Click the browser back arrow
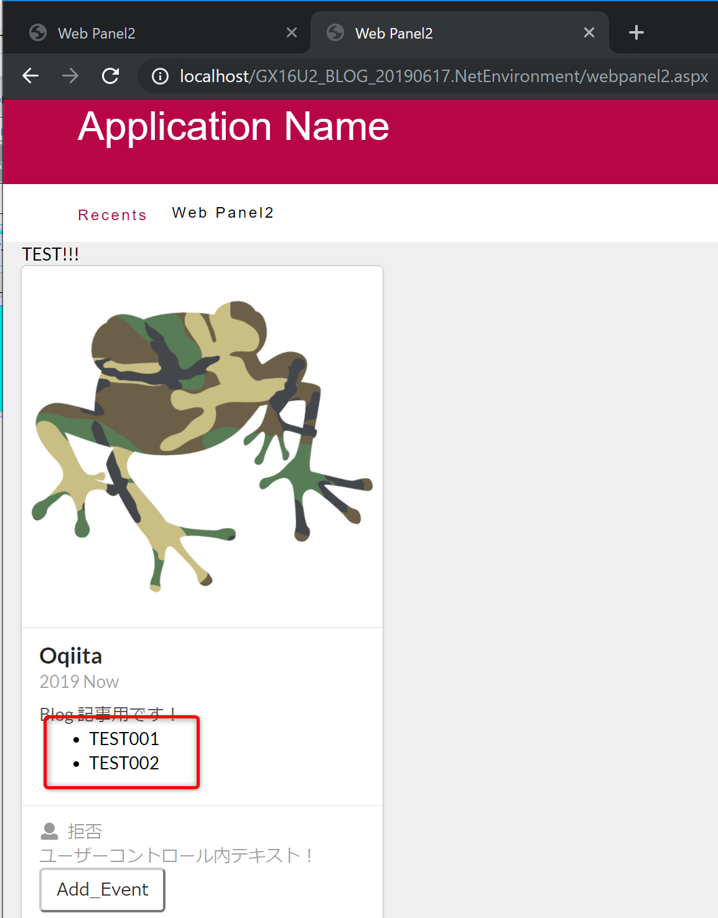 30,76
